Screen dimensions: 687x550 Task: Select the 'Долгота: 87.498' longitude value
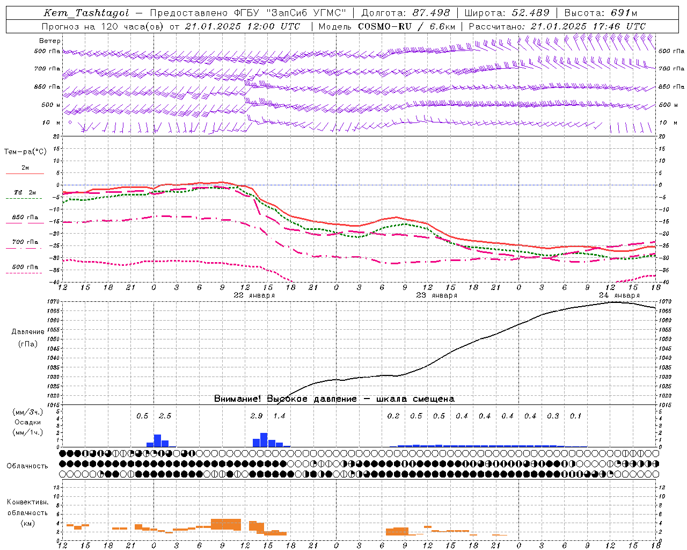[x=406, y=13]
